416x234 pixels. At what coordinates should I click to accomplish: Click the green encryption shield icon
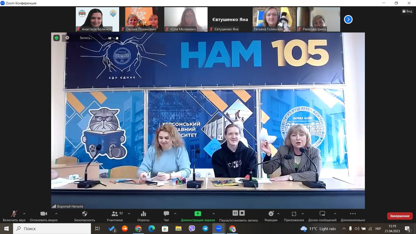tap(56, 38)
